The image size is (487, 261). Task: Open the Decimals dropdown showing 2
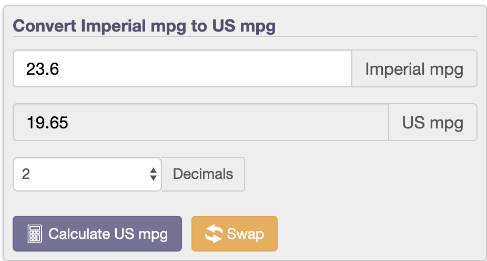tap(87, 174)
